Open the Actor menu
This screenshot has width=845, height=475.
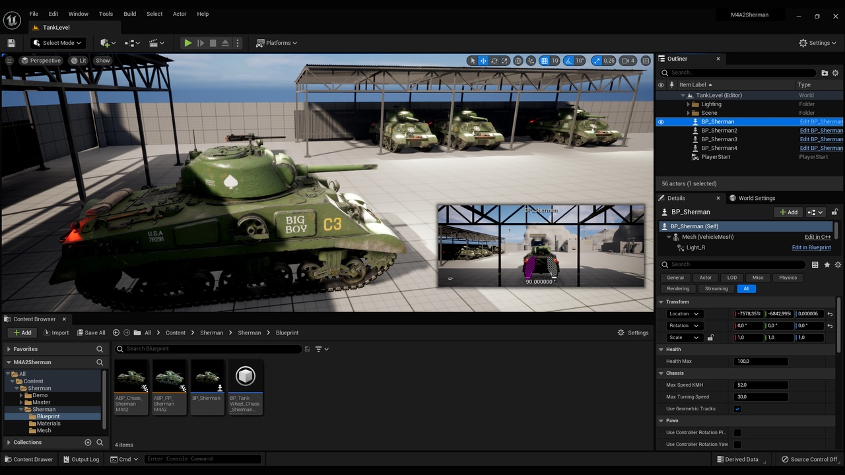coord(180,14)
